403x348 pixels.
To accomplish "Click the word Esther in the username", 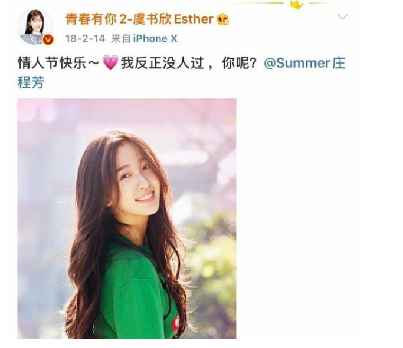I will click(x=194, y=19).
